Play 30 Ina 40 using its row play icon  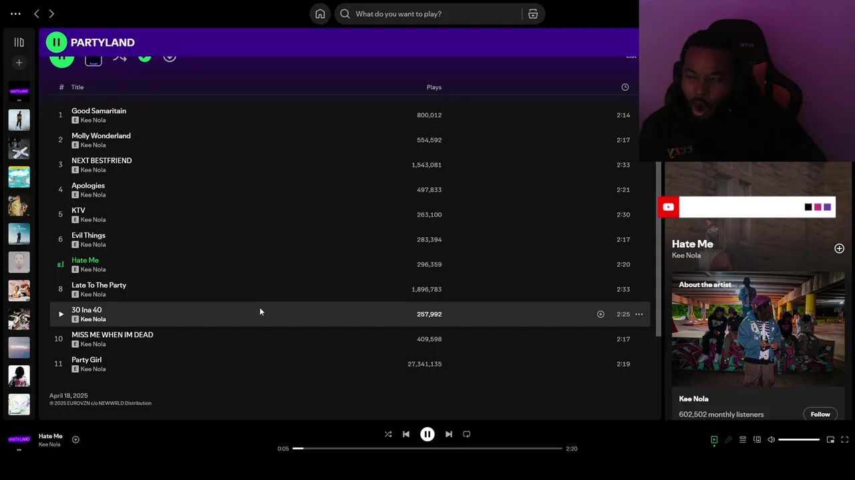point(61,314)
